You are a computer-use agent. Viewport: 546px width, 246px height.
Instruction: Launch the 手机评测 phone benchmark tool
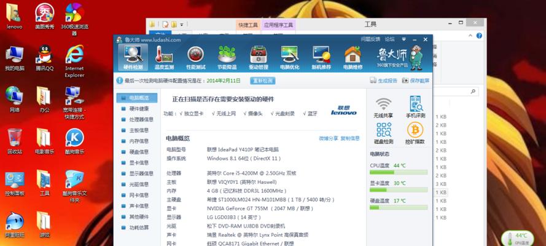pos(415,108)
